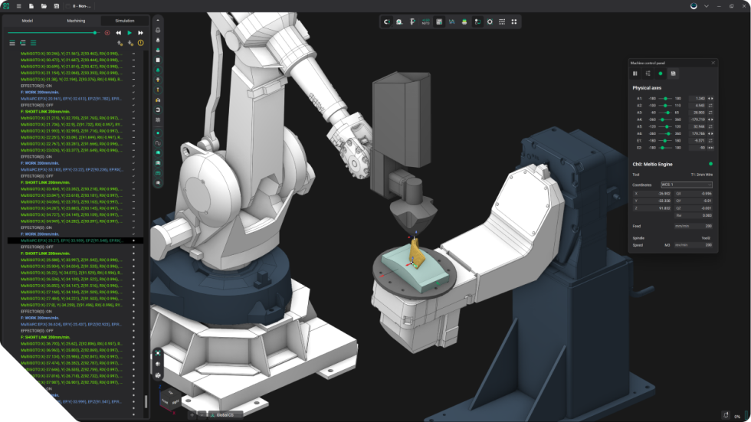
Task: Click the magnet tool in top toolbar
Action: click(386, 22)
